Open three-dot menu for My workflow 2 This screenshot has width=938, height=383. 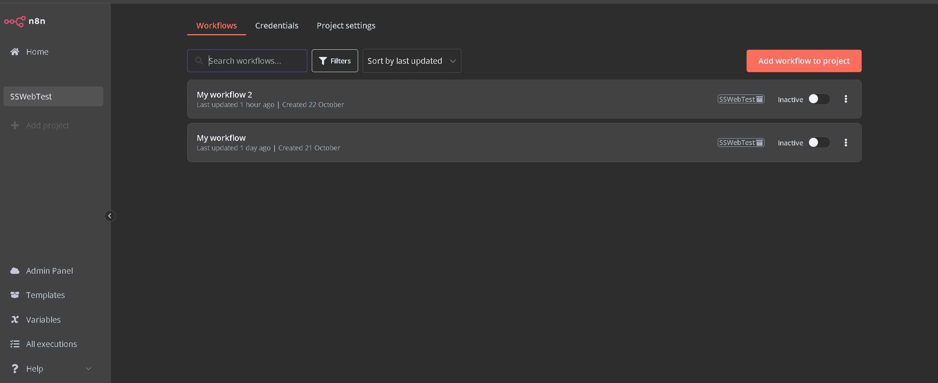pos(846,99)
